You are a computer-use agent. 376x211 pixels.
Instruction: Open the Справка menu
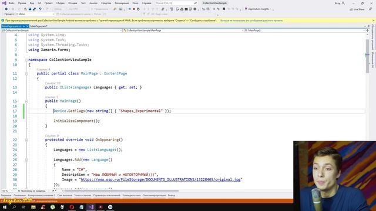(x=146, y=3)
